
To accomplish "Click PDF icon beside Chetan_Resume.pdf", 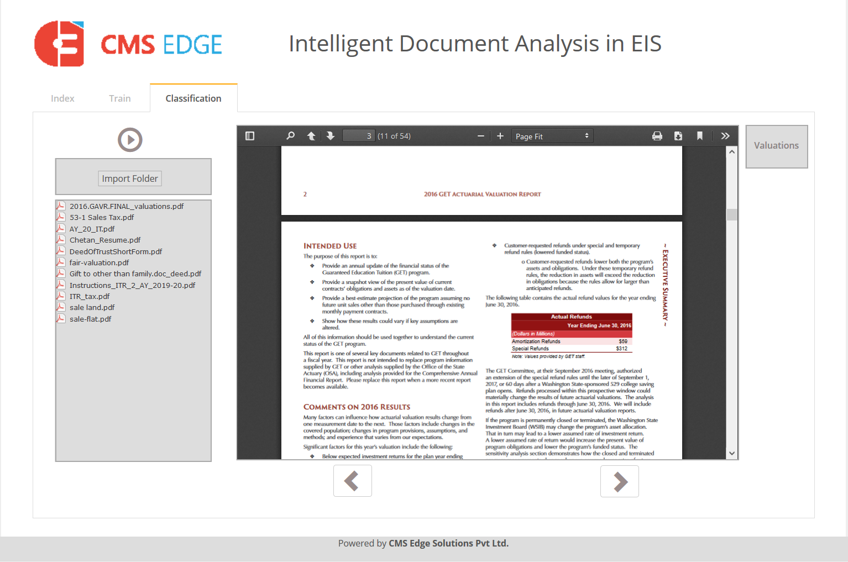I will pos(61,240).
